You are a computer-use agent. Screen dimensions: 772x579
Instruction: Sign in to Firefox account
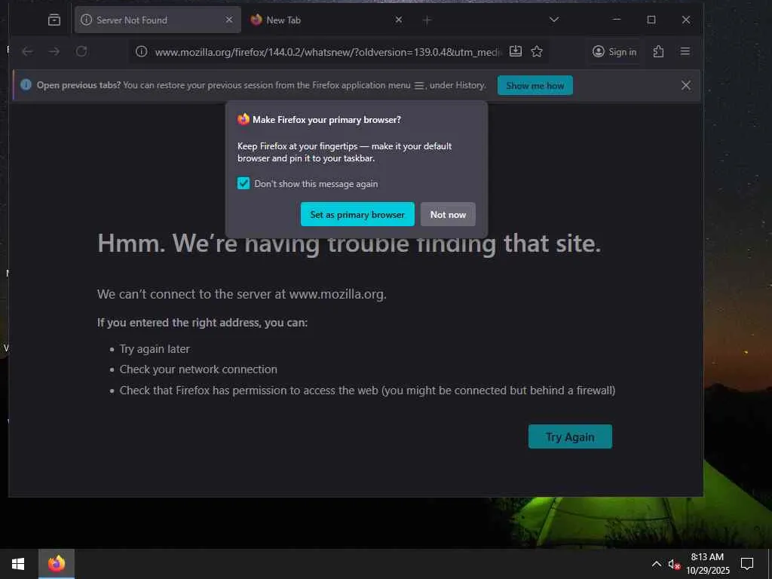pos(614,52)
